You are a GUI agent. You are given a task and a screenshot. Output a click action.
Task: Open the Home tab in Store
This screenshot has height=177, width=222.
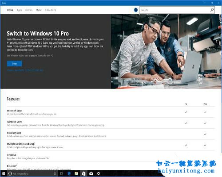10,10
